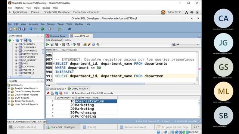Switch to oracle@localhost terminal in taskbar
Screen dimensions: 239x134
25,127
